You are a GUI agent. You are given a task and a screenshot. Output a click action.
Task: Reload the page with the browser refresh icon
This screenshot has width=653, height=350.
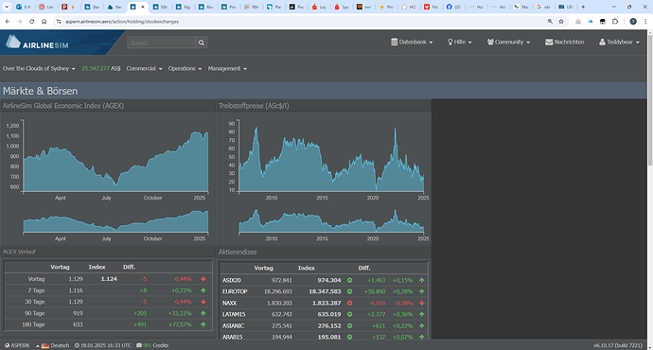(31, 21)
